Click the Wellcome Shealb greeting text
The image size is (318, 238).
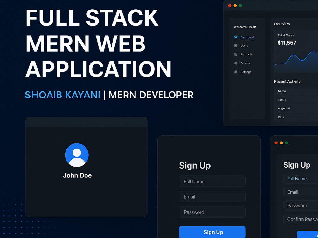(245, 27)
